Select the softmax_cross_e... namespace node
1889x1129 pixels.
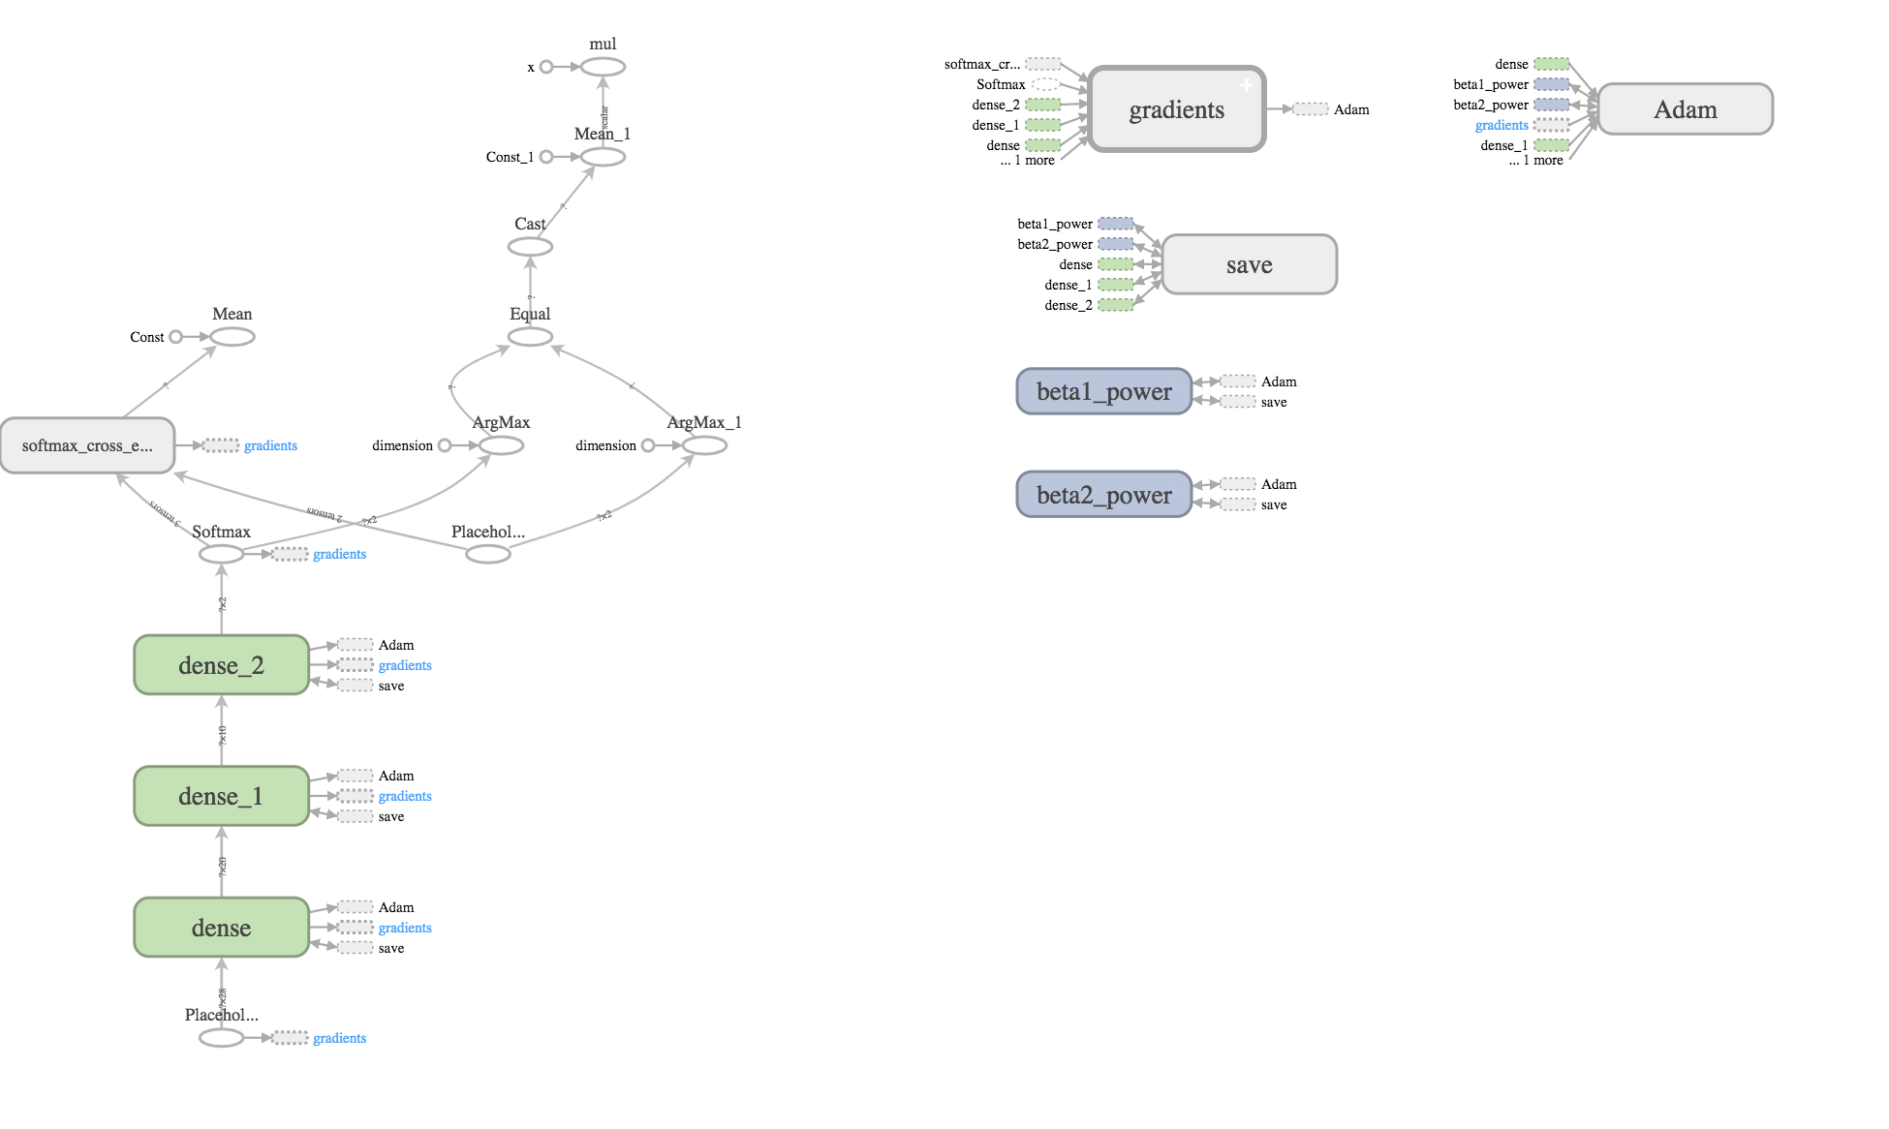tap(87, 445)
